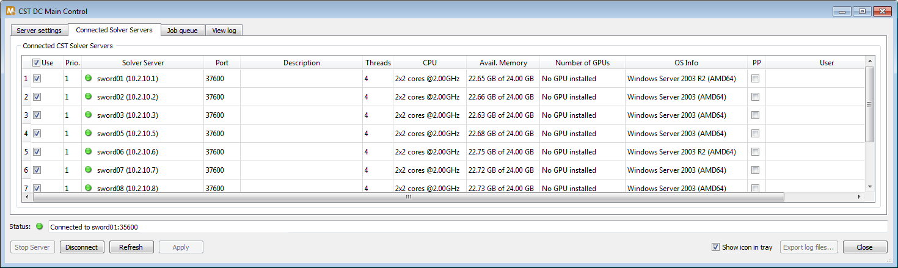Click horizontal scrollbar left arrow
Viewport: 898px width, 268px height.
(x=27, y=197)
